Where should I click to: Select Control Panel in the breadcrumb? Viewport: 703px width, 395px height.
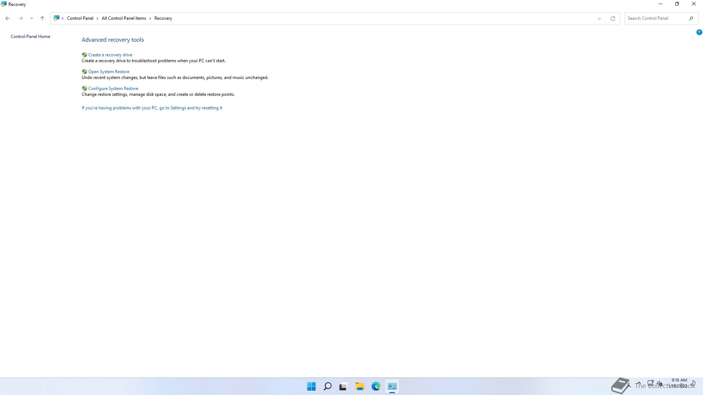click(80, 18)
